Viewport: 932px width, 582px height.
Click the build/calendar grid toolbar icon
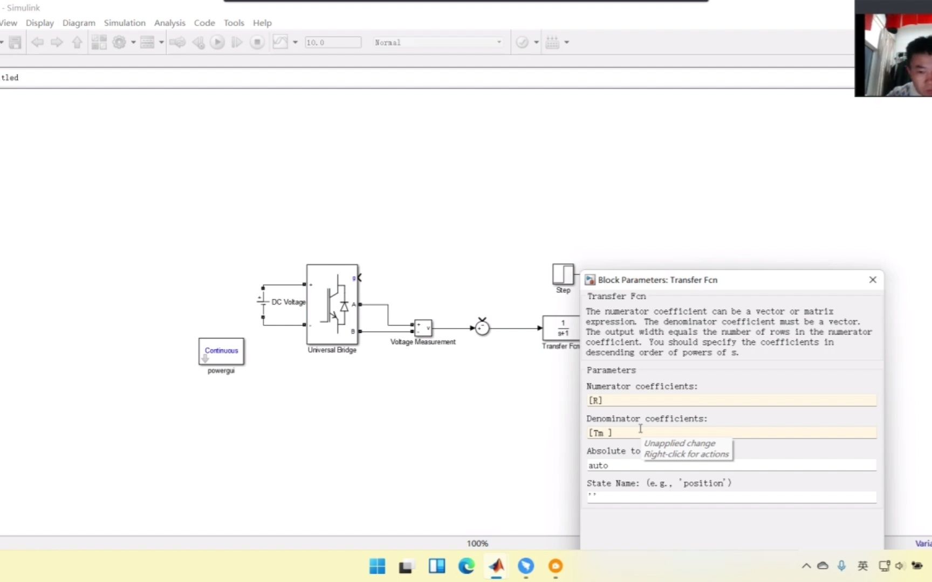tap(552, 42)
